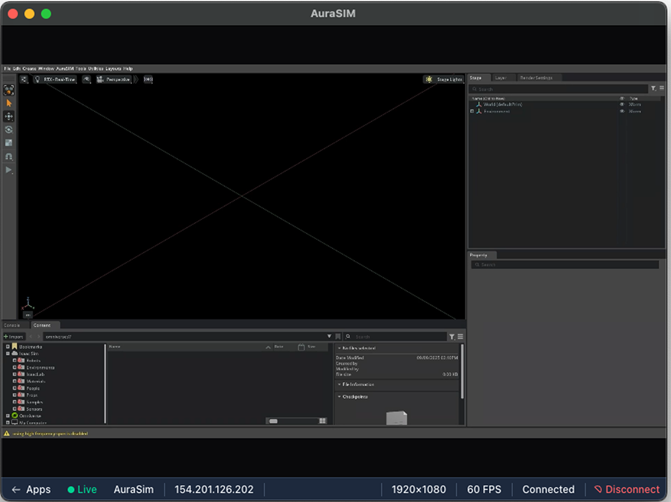Image resolution: width=671 pixels, height=502 pixels.
Task: Open the Tools menu
Action: 81,69
